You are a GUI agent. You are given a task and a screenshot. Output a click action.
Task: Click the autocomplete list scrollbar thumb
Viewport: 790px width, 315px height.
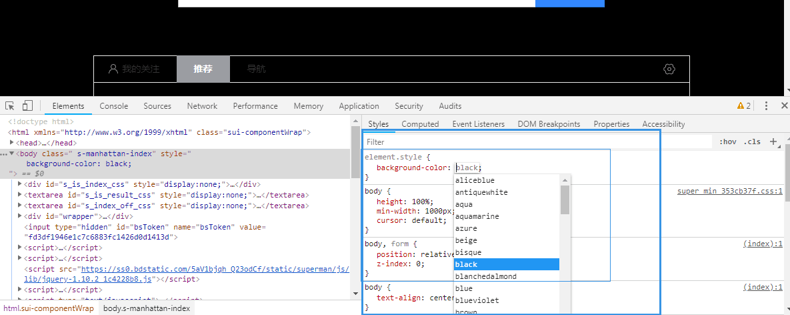click(x=565, y=200)
